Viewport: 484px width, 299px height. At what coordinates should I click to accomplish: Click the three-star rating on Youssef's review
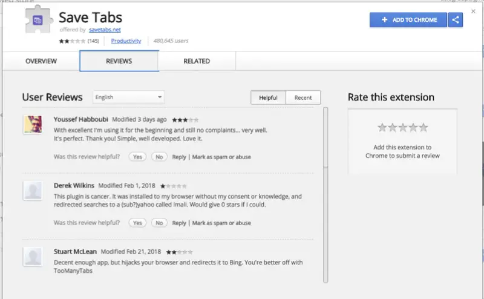point(185,120)
